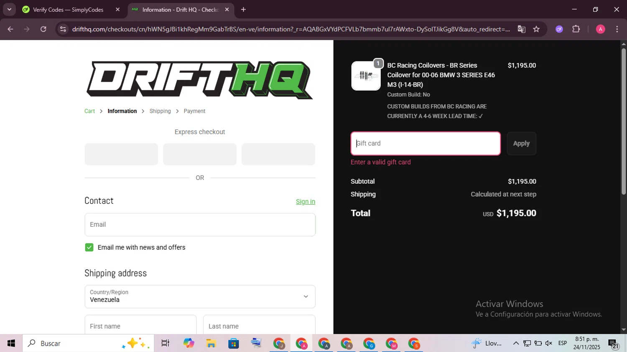Click the Gift card input field

tap(426, 143)
